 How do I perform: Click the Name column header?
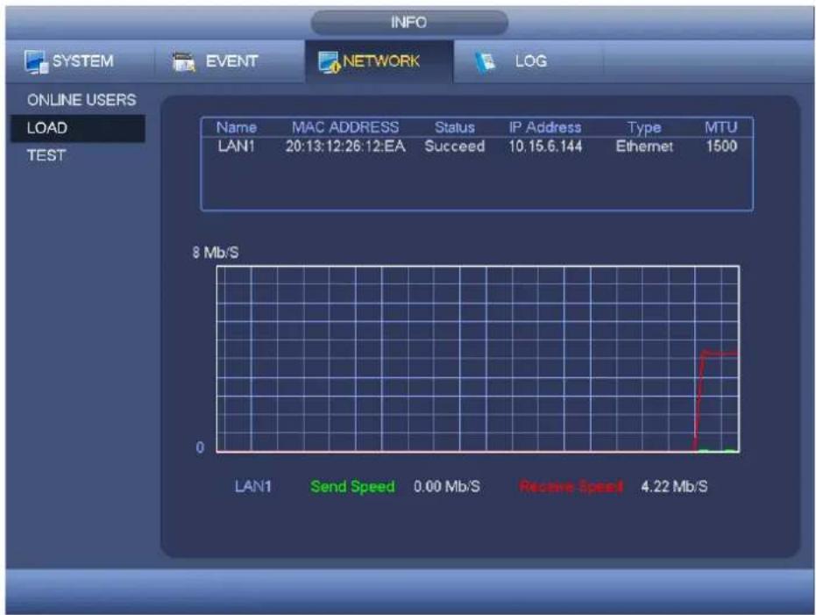(237, 127)
